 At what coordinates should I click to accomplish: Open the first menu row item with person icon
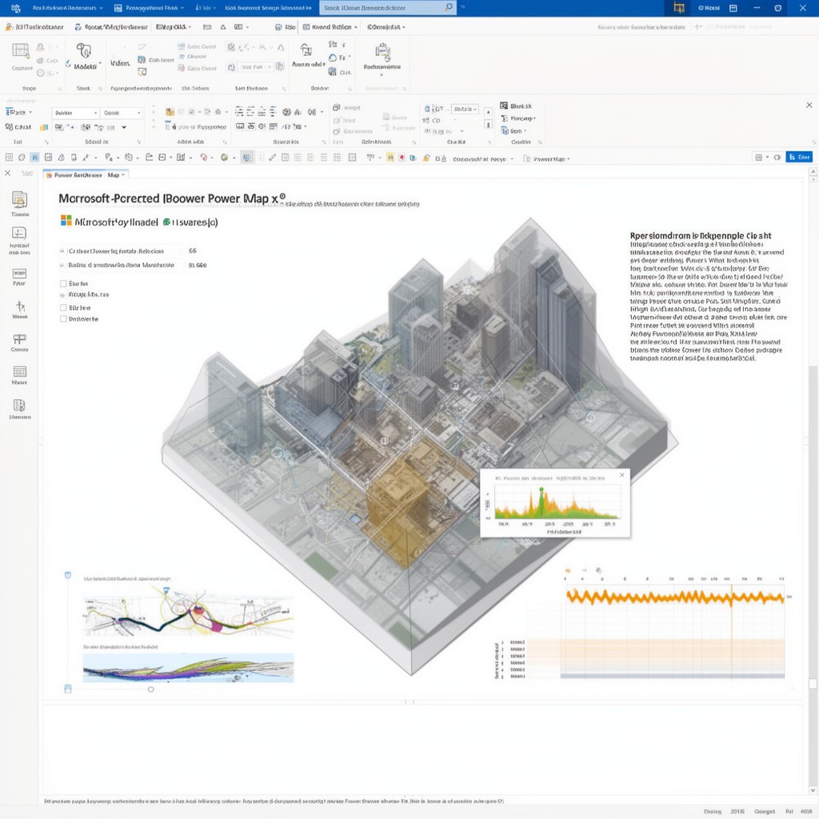pos(35,26)
